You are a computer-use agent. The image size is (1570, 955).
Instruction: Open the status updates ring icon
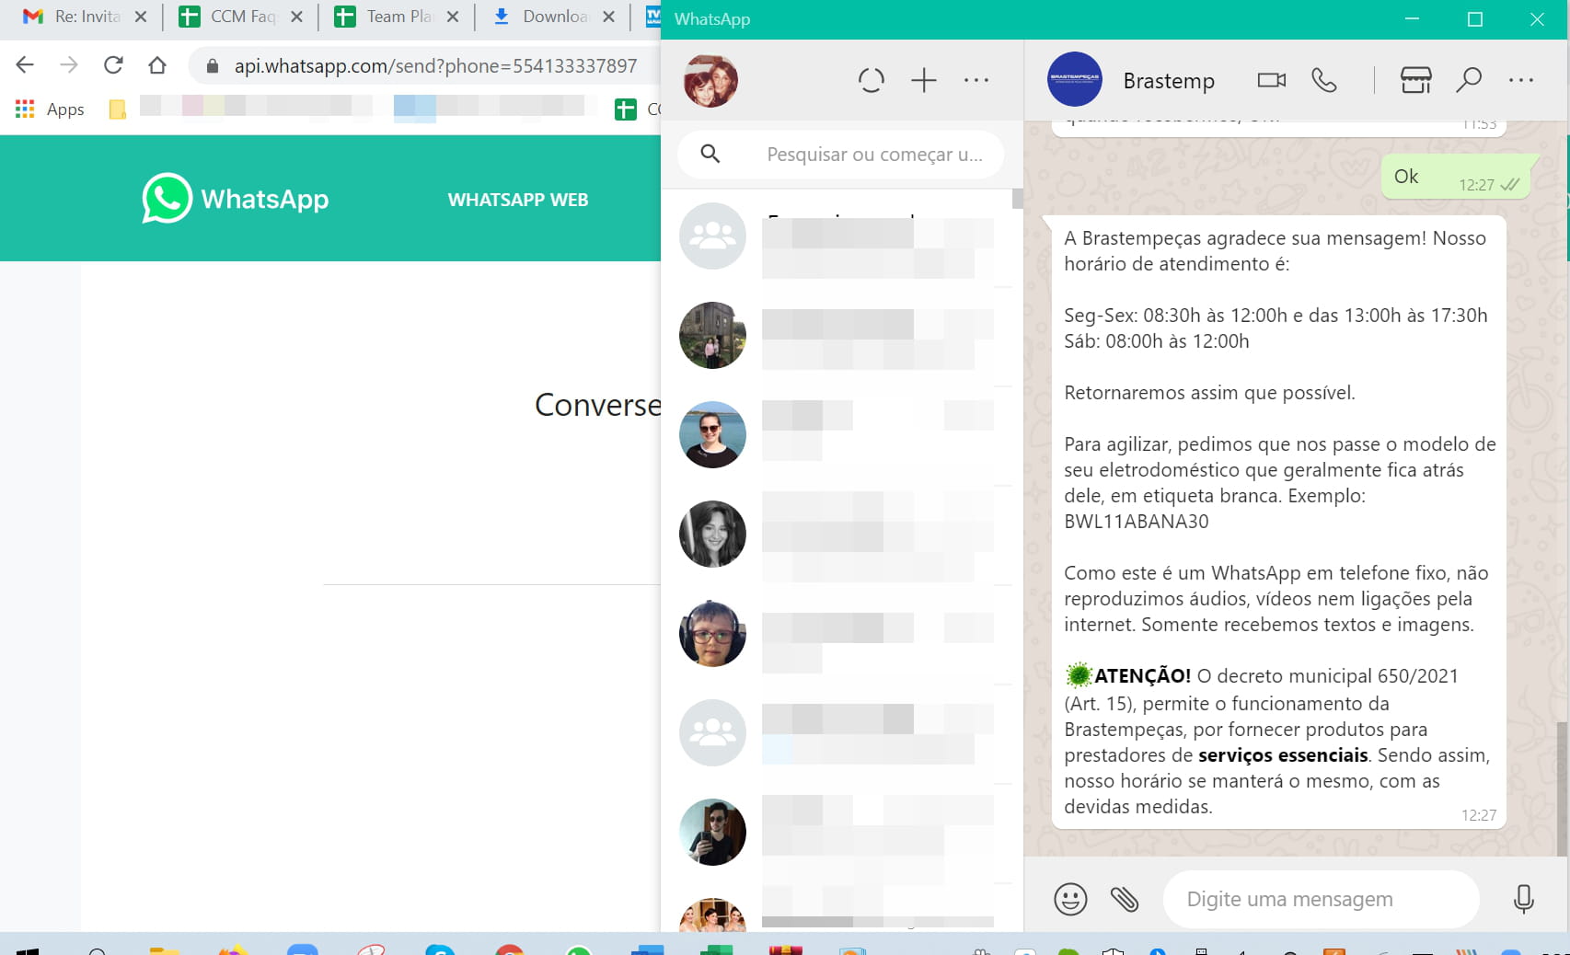click(871, 81)
